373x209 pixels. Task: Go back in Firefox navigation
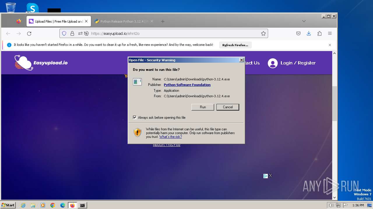[x=8, y=34]
